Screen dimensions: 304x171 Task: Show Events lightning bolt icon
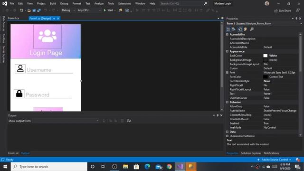point(246,29)
